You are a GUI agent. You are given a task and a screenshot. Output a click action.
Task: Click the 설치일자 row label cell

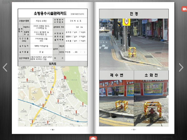point(23,46)
